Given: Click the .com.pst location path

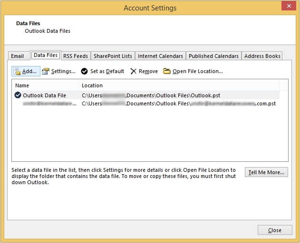Looking at the screenshot, I should pyautogui.click(x=179, y=103).
